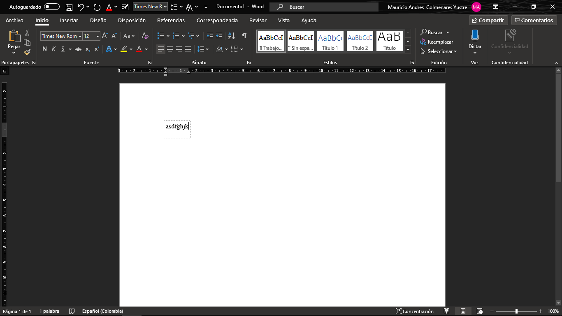Click Comentarios button
The image size is (562, 316).
[534, 20]
